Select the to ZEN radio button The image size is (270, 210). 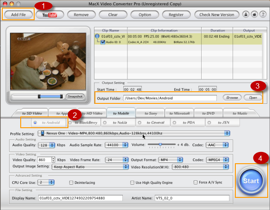tap(209, 123)
